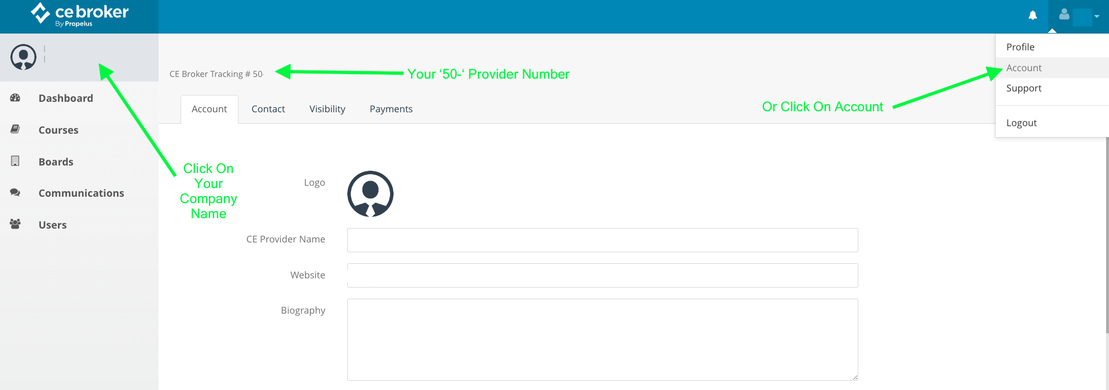The image size is (1109, 390).
Task: Click the Communications chat bubbles icon
Action: [x=16, y=193]
